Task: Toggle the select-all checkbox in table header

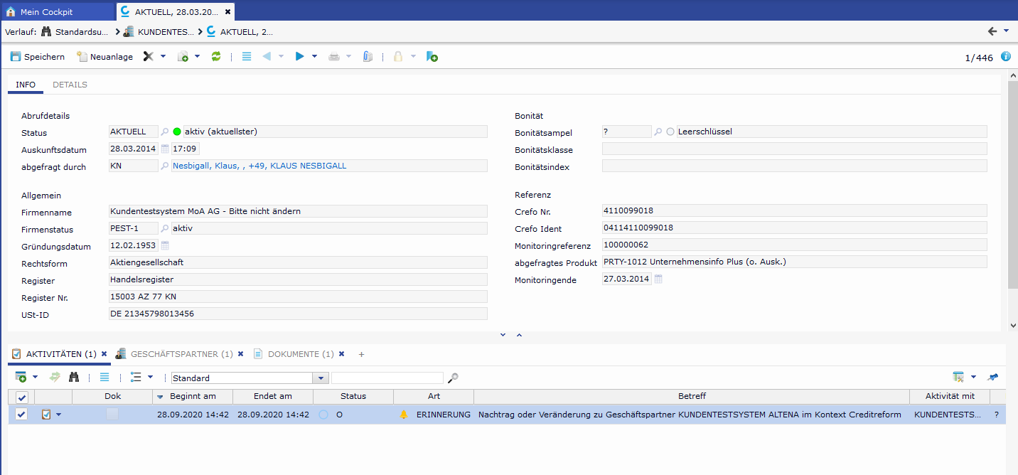Action: [x=21, y=397]
